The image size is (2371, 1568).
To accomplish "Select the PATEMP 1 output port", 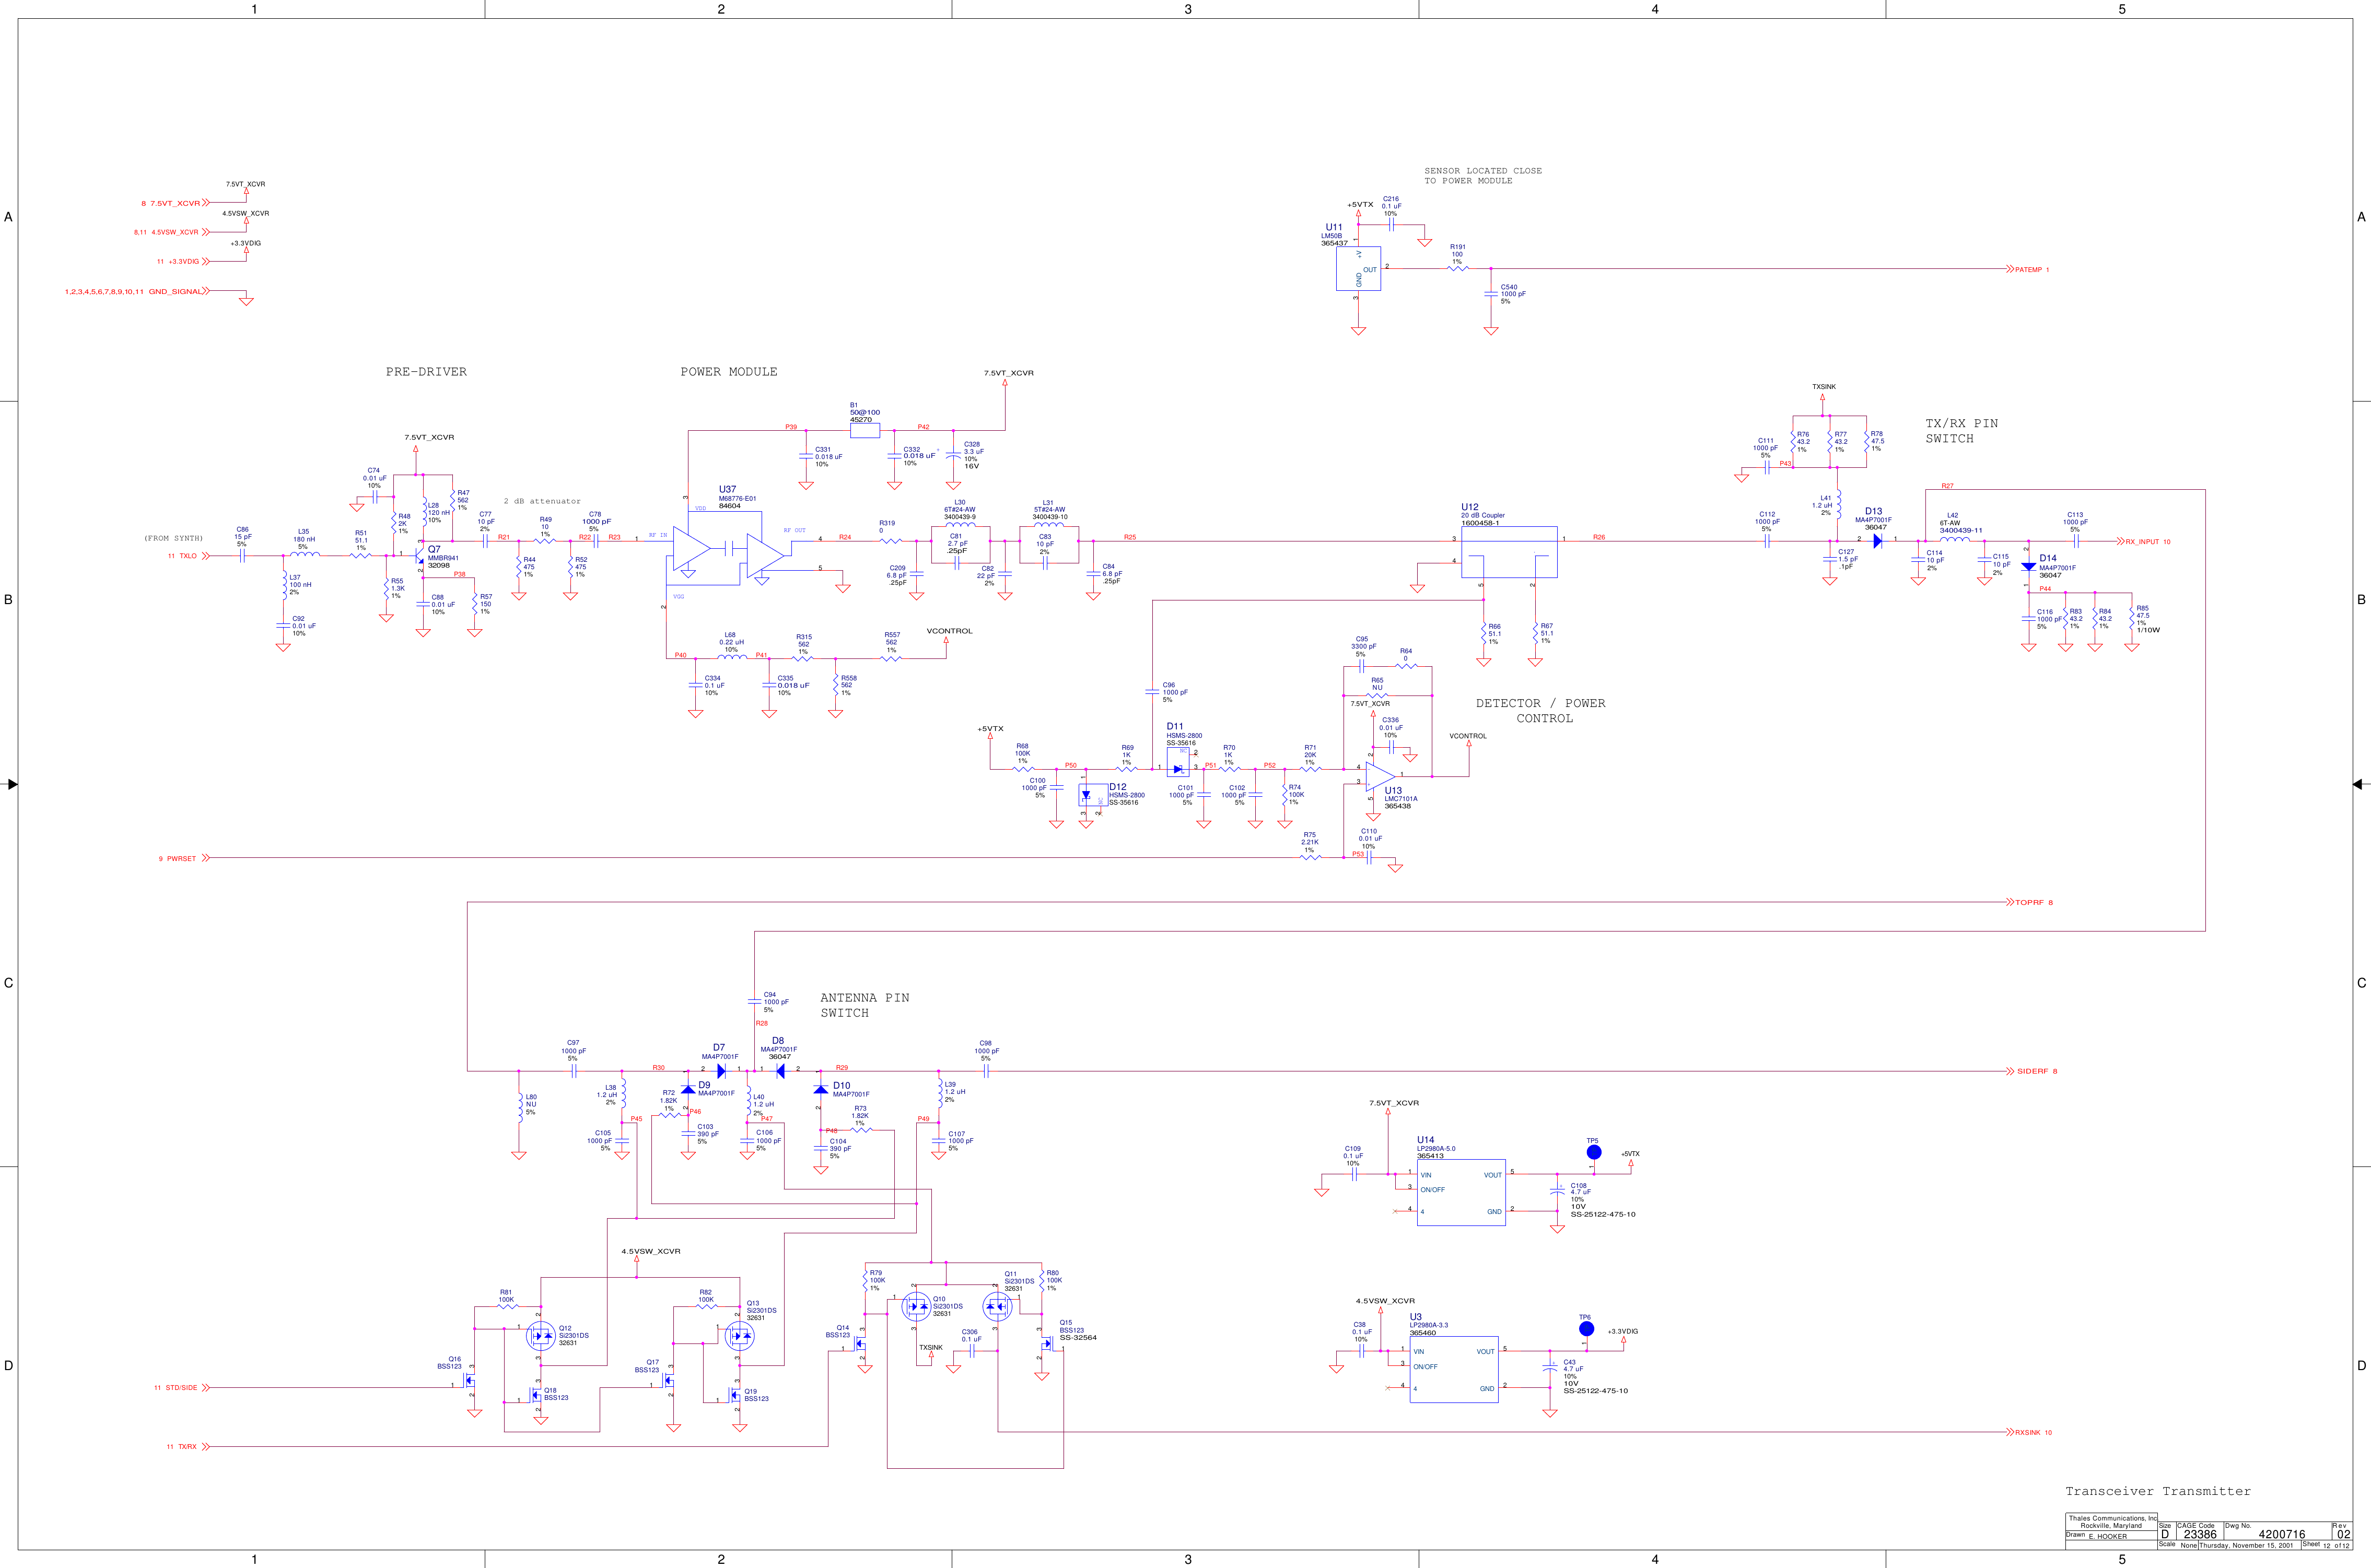I will 2028,269.
